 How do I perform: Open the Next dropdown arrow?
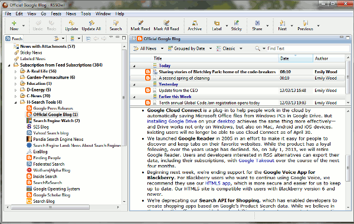[291, 26]
